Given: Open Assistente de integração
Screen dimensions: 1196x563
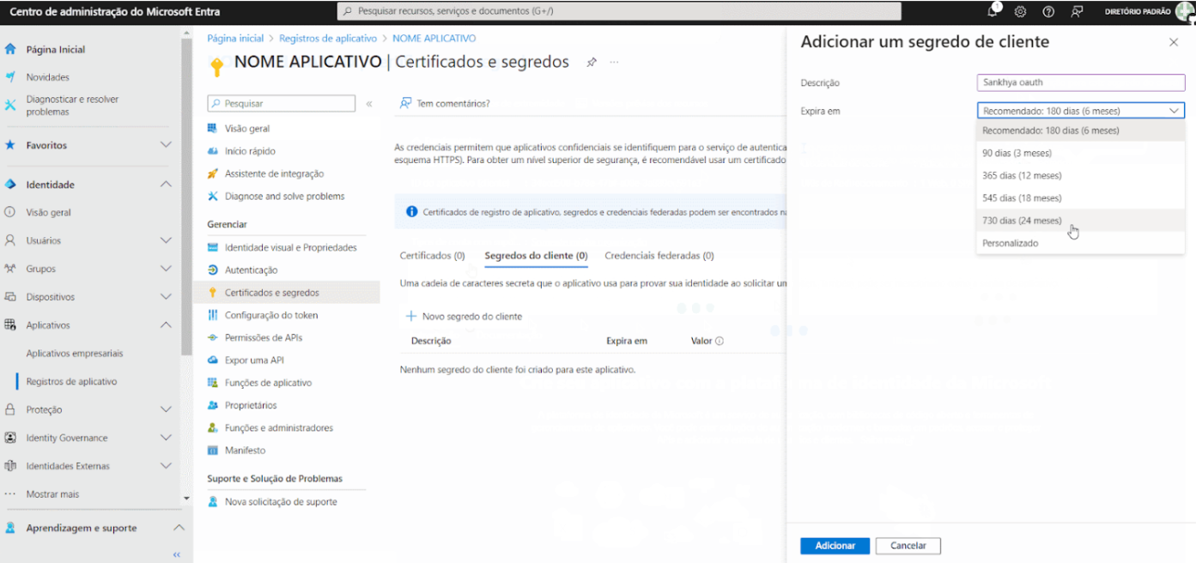Looking at the screenshot, I should pos(274,173).
